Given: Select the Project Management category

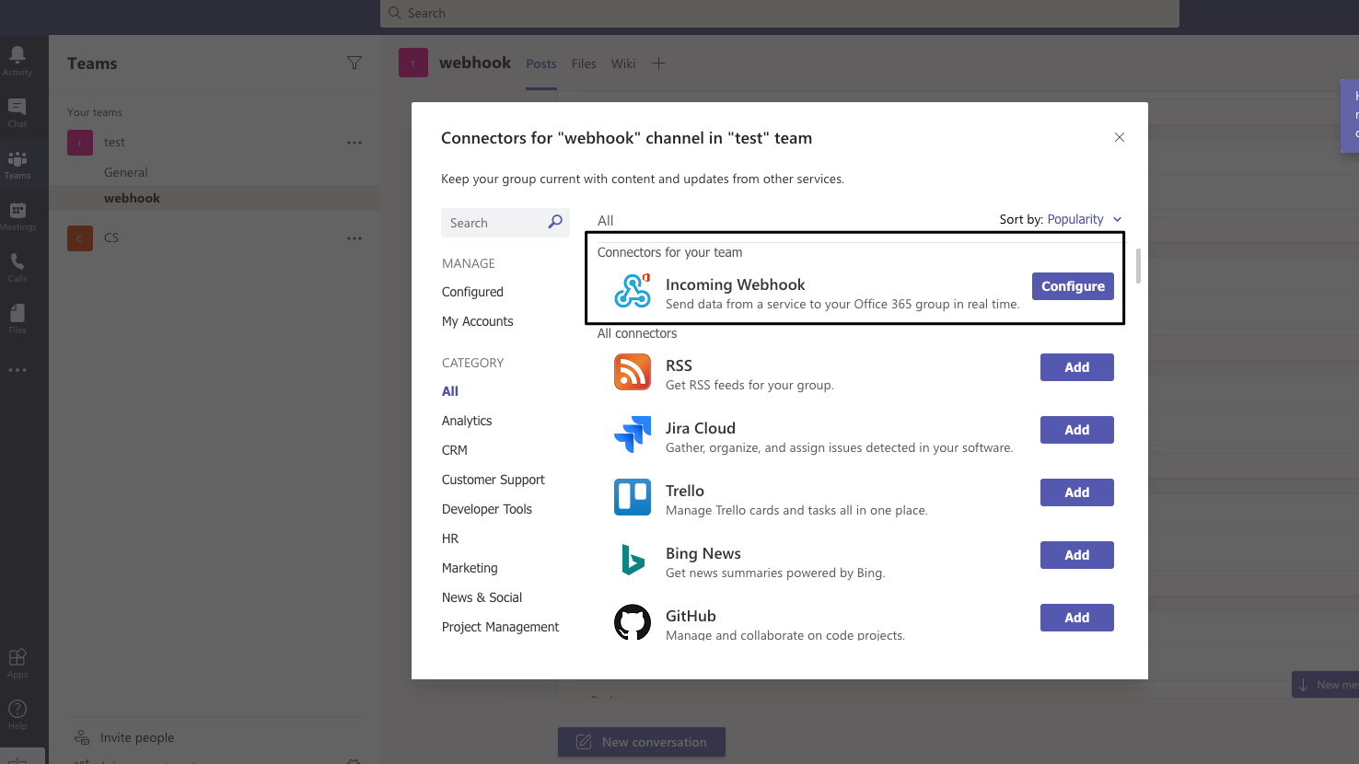Looking at the screenshot, I should 501,627.
